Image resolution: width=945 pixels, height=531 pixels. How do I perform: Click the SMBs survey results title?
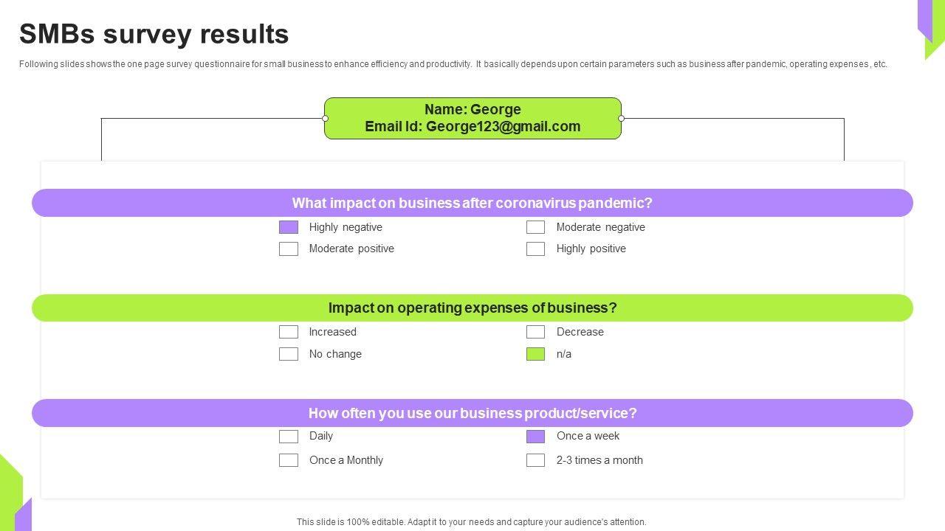(x=154, y=35)
